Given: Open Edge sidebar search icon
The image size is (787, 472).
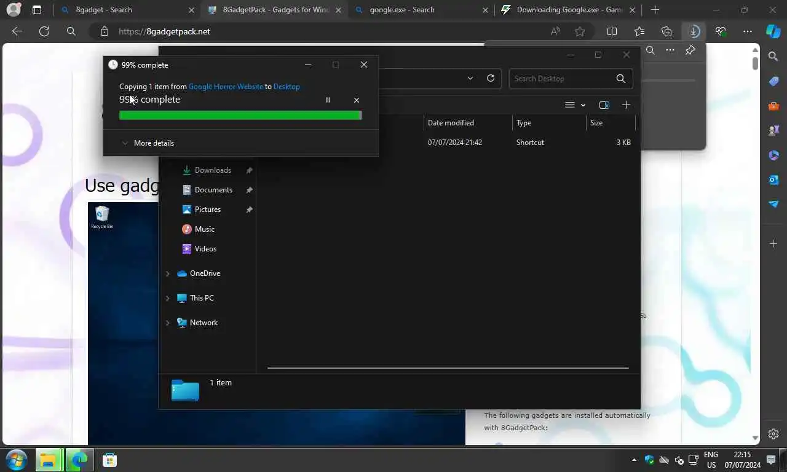Looking at the screenshot, I should coord(773,57).
